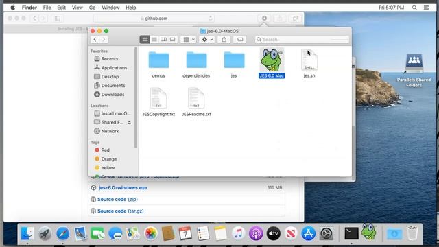Open Finder from the Dock
The height and width of the screenshot is (247, 439).
(x=27, y=233)
